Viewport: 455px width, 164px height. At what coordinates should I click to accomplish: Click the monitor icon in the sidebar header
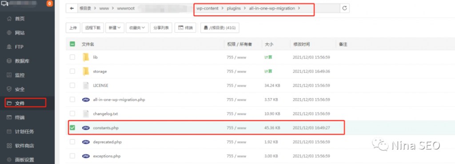(x=4, y=4)
